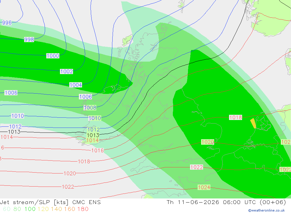Viewport: 291px width, 213px height.
Task: Click the 'Jet stream/SLP [kts] CMC ENS' title
Action: tap(50, 202)
